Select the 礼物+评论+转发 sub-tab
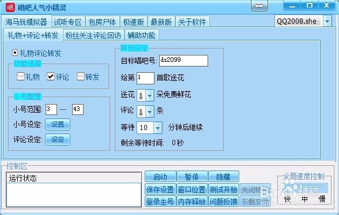 coord(33,35)
